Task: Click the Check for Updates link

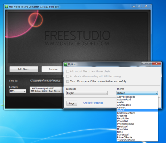Action: coord(93,103)
